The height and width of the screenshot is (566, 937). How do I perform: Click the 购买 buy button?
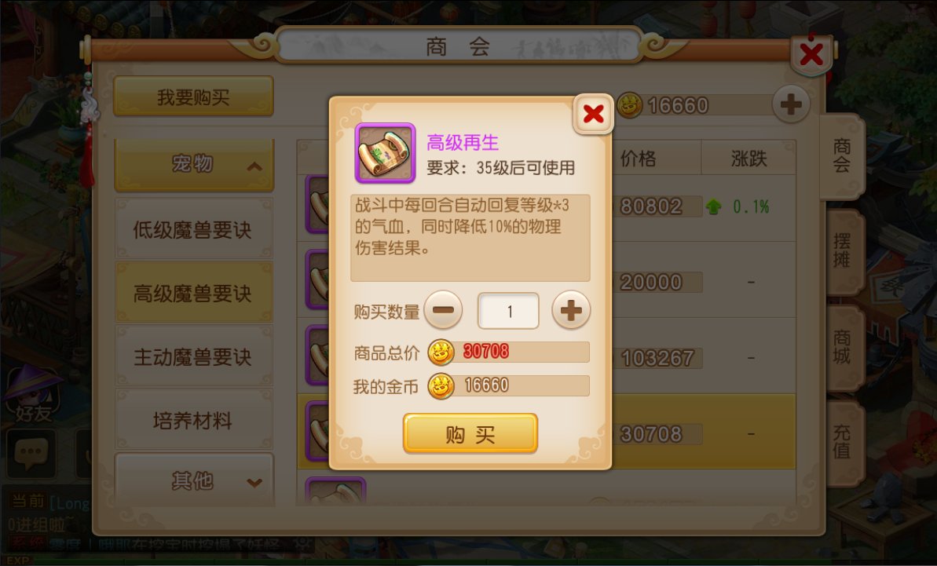pos(470,433)
